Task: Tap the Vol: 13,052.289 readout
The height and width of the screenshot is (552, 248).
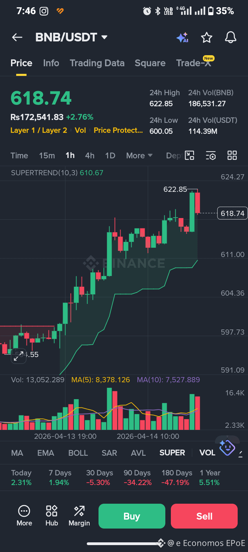Action: pos(38,380)
